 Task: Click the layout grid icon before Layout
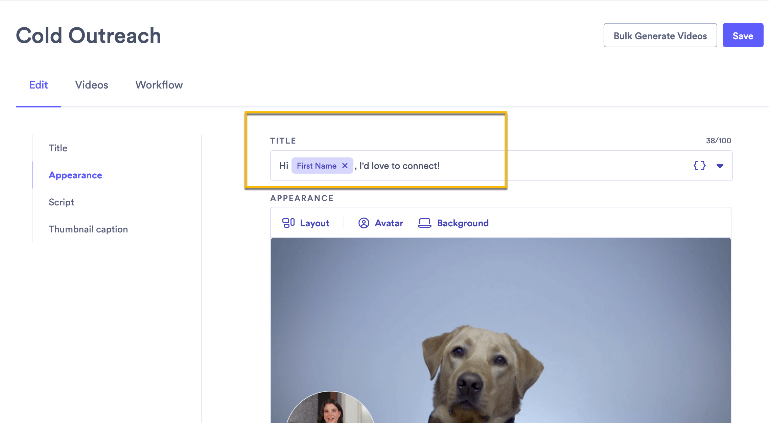(x=288, y=223)
